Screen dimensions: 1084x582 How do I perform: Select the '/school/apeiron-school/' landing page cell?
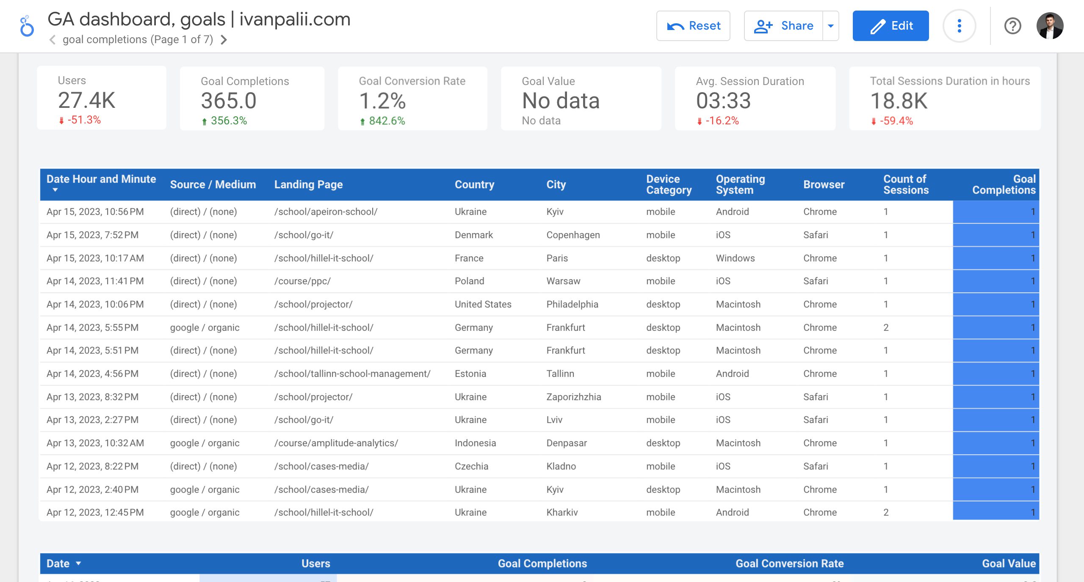[326, 211]
